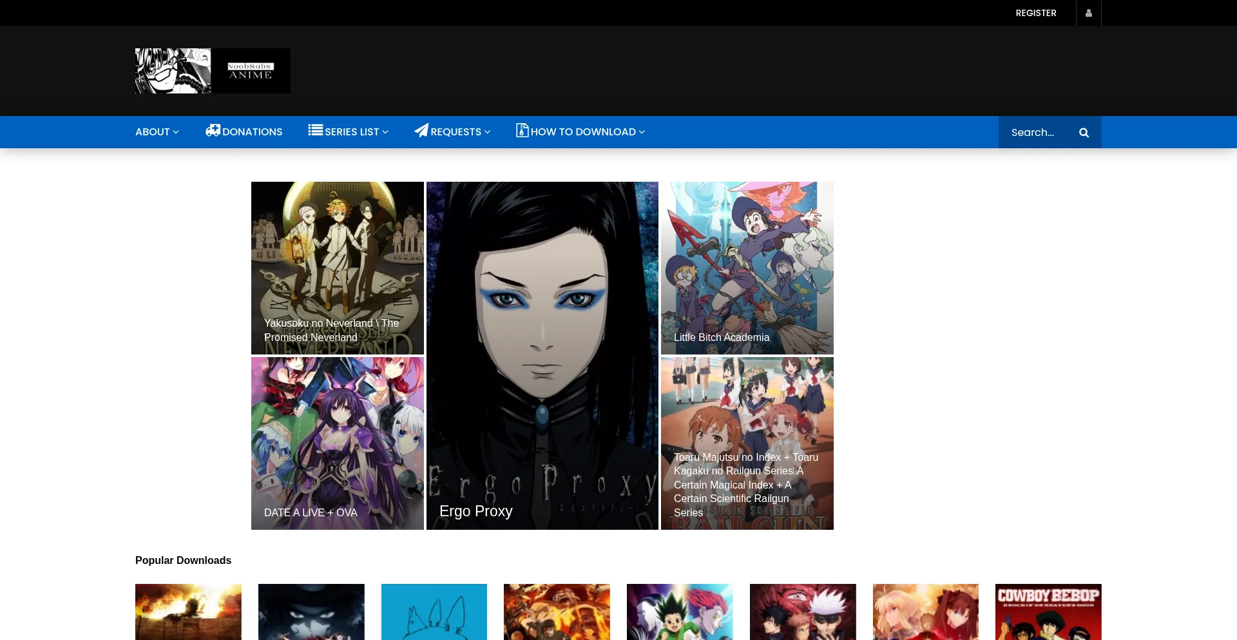
Task: Expand the How To Download chevron
Action: click(642, 132)
